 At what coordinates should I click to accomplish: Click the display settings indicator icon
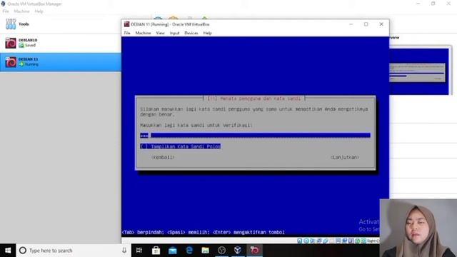(x=338, y=241)
